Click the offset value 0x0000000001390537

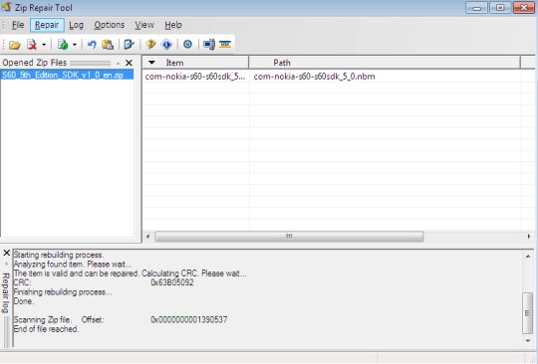(x=189, y=319)
